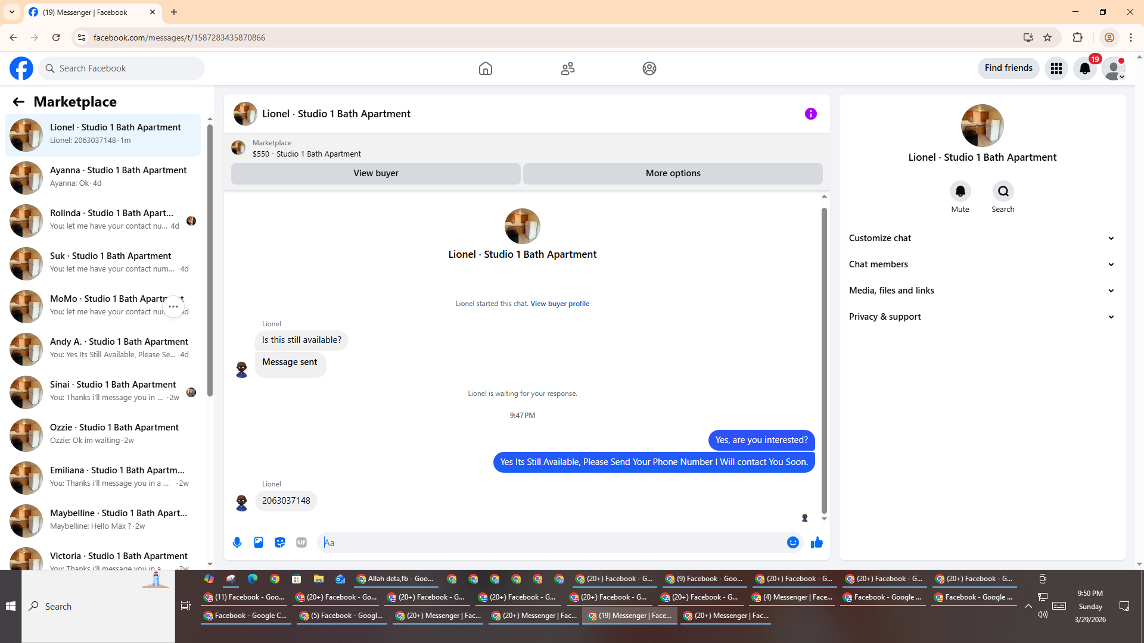Image resolution: width=1144 pixels, height=643 pixels.
Task: Select the Messenger | Facebook browser tab
Action: pos(92,12)
